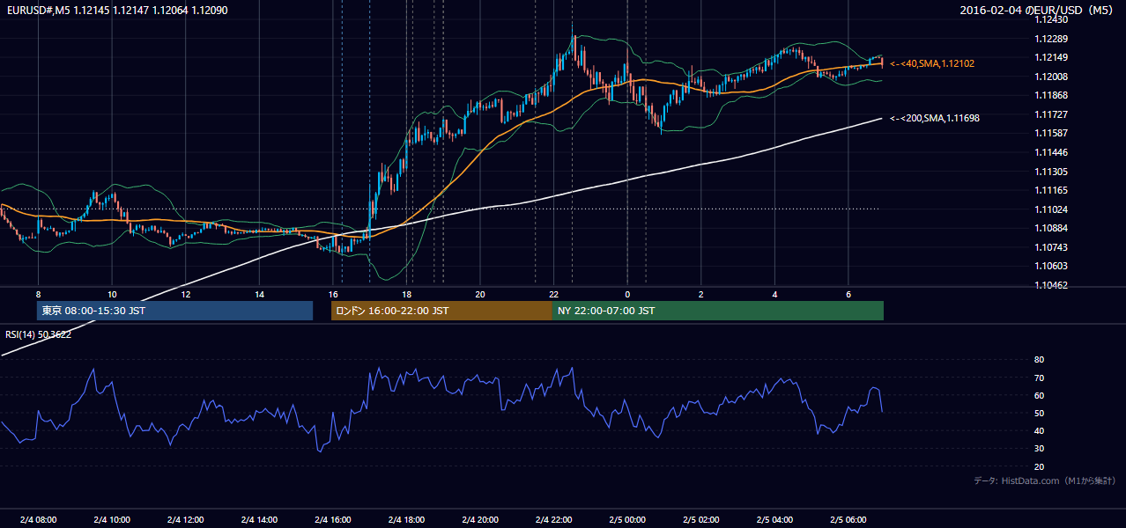Click hour tick 18 under price chart
Image resolution: width=1126 pixels, height=528 pixels.
coord(407,294)
